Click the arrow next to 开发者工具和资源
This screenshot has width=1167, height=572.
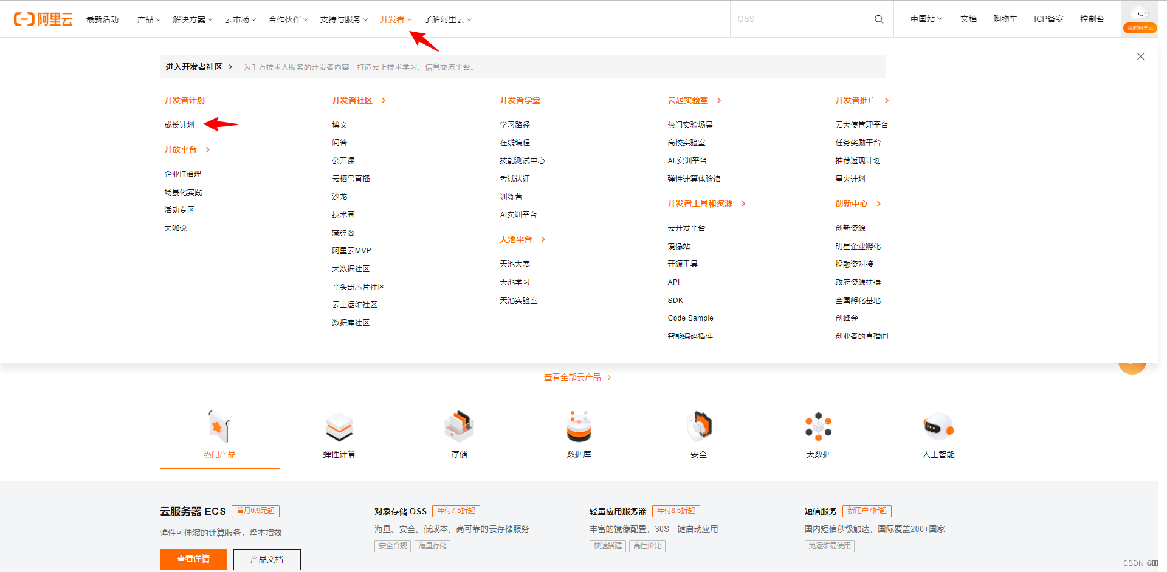[x=743, y=204]
